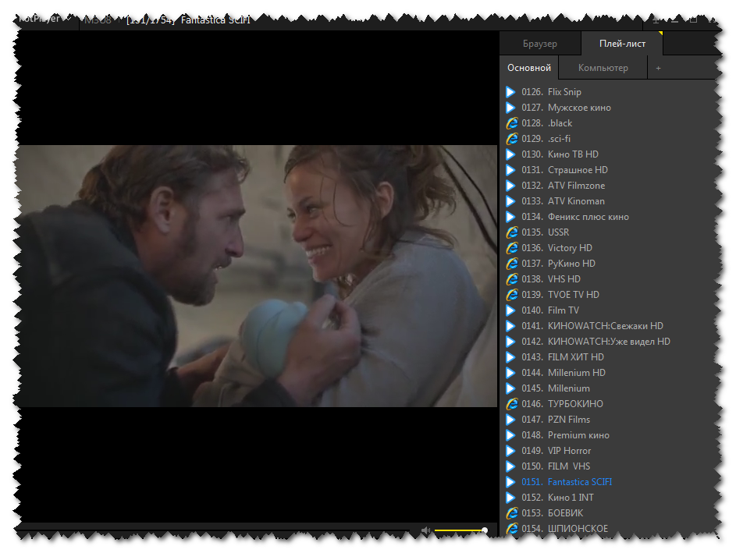Add a new playlist with the plus tab

(x=658, y=69)
